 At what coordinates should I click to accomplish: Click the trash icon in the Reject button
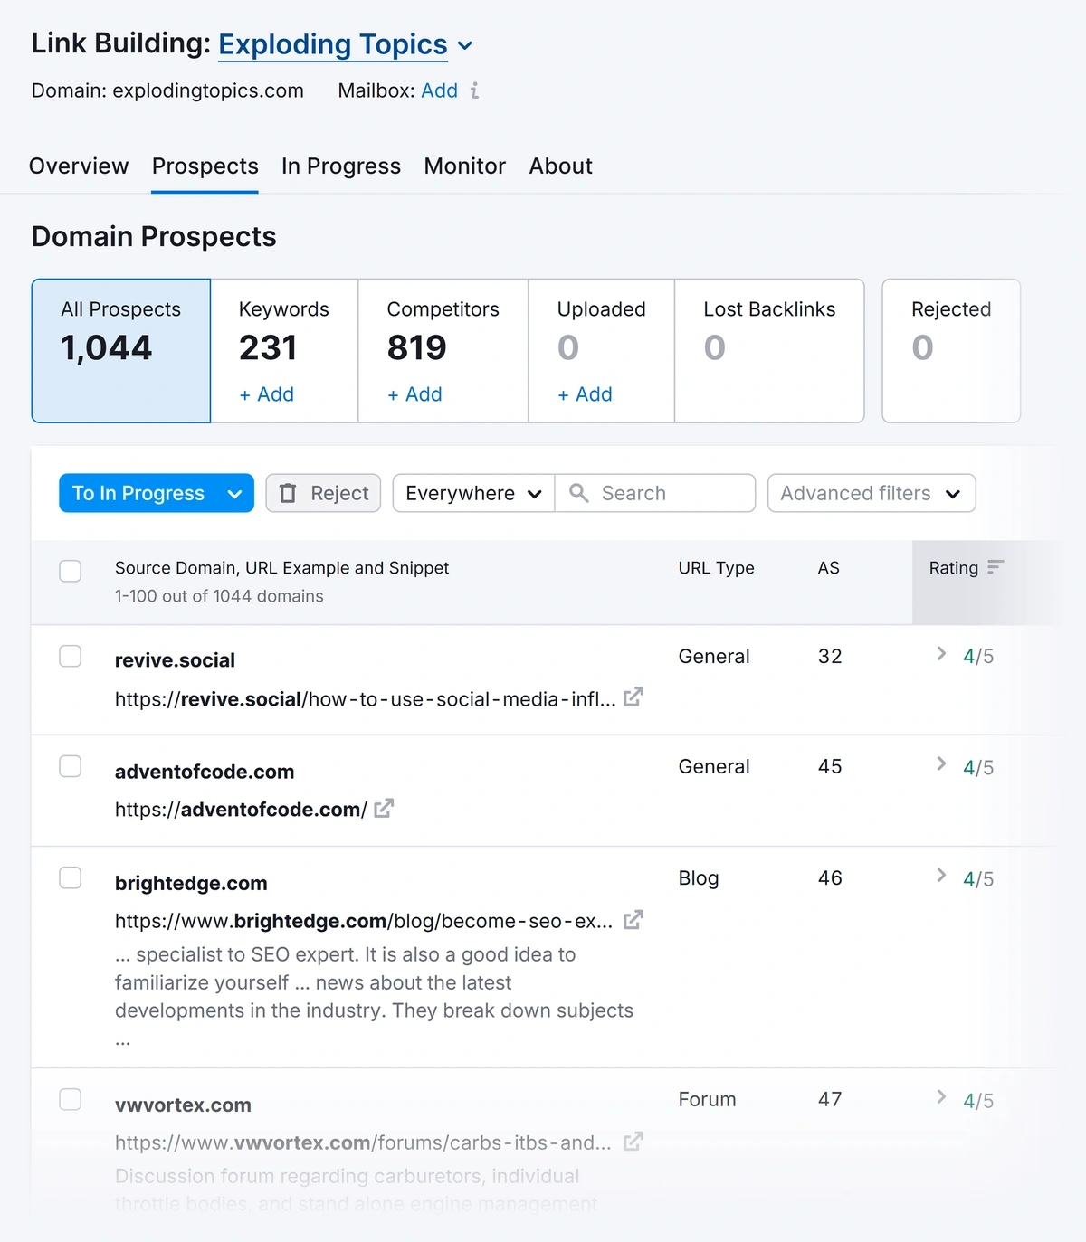tap(288, 493)
